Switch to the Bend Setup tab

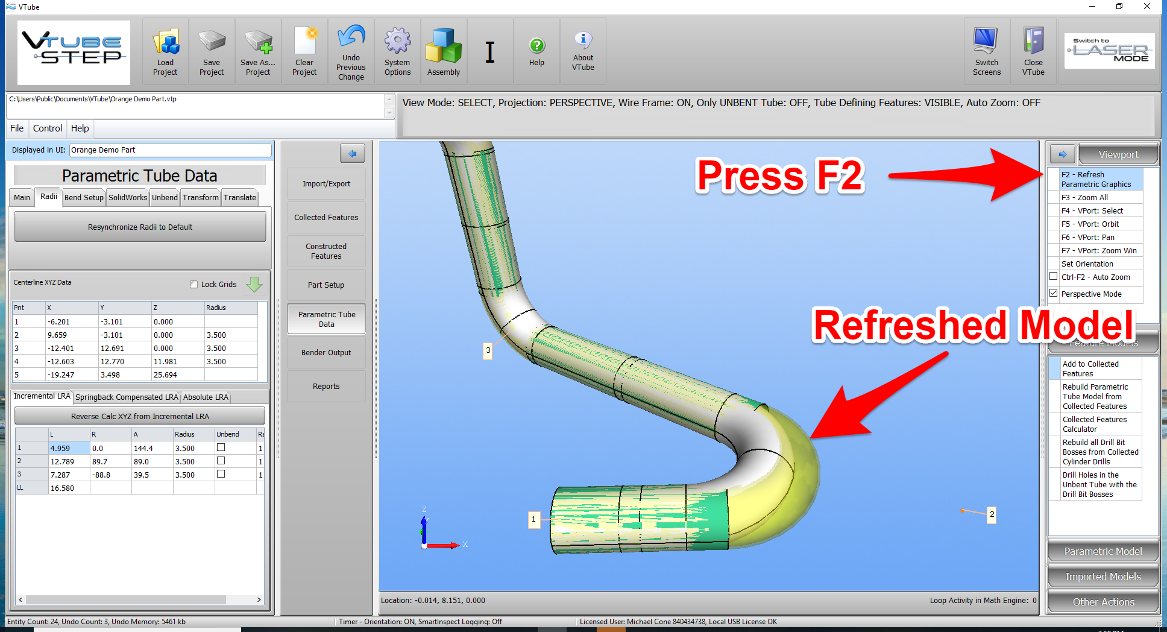[84, 198]
